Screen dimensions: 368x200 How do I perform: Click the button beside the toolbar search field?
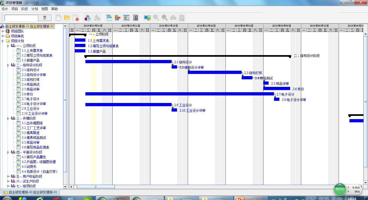tap(45, 18)
